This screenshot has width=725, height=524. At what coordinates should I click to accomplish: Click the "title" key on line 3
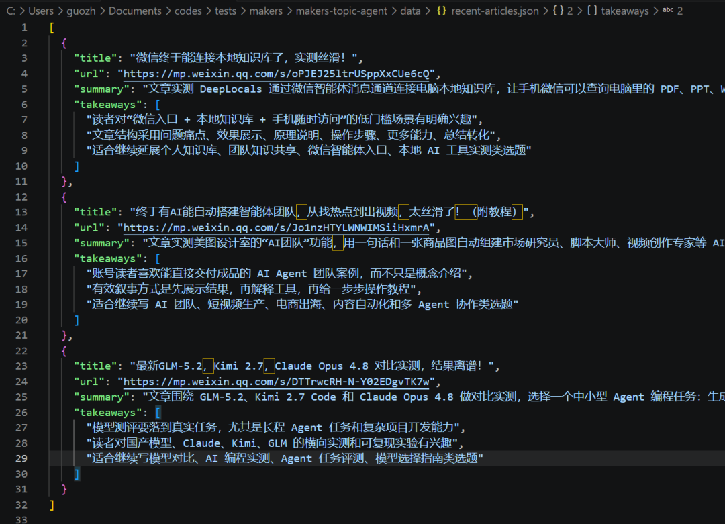pyautogui.click(x=96, y=58)
